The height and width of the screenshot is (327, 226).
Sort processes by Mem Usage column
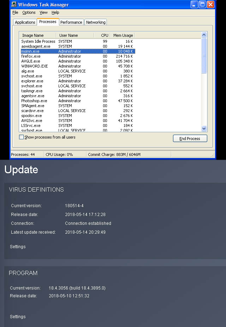click(123, 35)
